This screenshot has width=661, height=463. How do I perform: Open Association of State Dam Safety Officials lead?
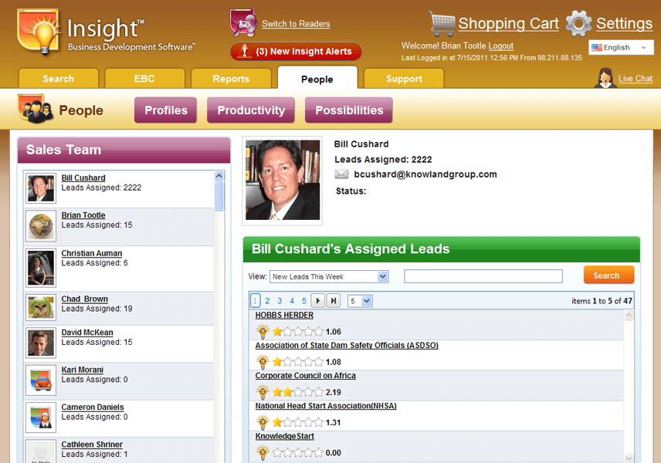pyautogui.click(x=347, y=345)
